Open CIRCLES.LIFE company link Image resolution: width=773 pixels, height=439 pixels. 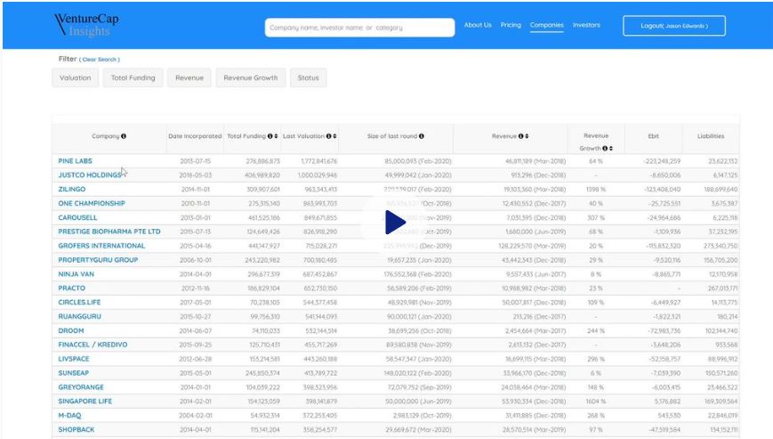(79, 303)
